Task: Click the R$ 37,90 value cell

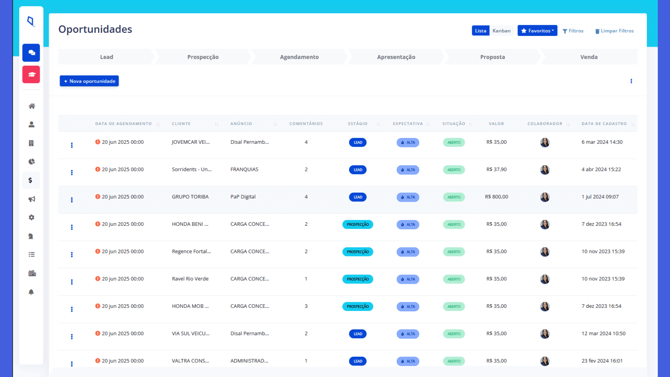Action: click(x=496, y=169)
